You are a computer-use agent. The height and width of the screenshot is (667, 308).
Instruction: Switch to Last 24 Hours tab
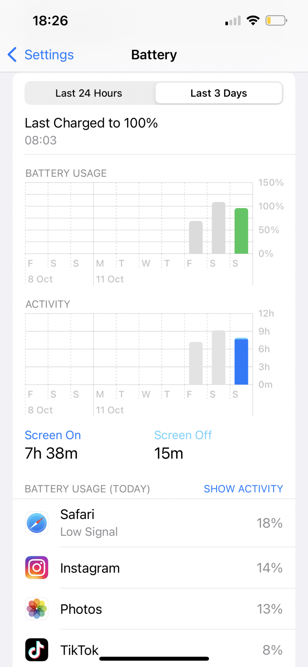point(89,93)
